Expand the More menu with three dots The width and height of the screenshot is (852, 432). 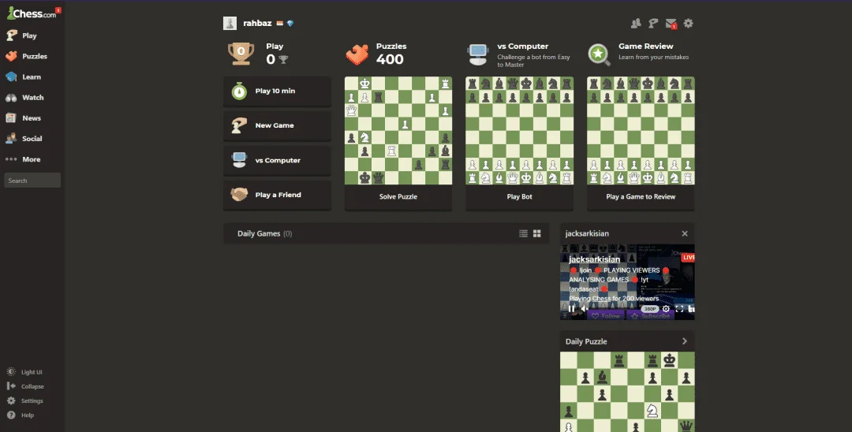(24, 159)
